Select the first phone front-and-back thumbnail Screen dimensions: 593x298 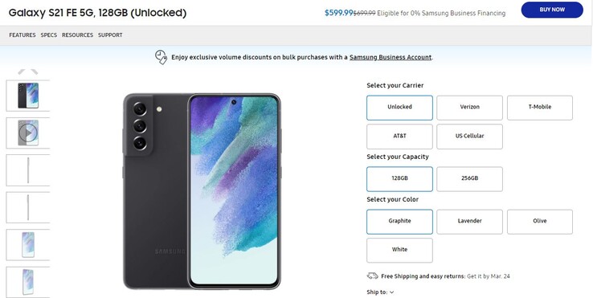click(x=28, y=96)
